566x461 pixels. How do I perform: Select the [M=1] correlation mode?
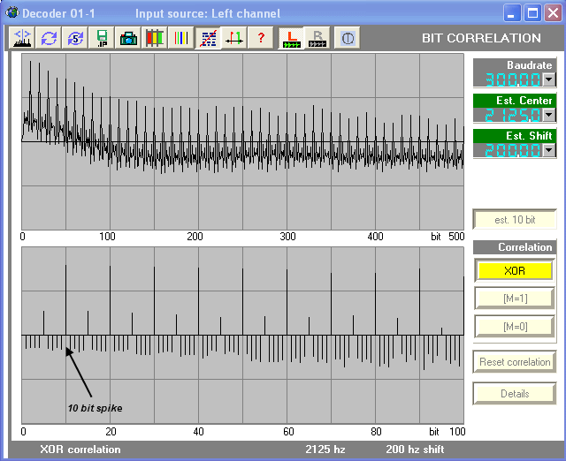click(515, 299)
